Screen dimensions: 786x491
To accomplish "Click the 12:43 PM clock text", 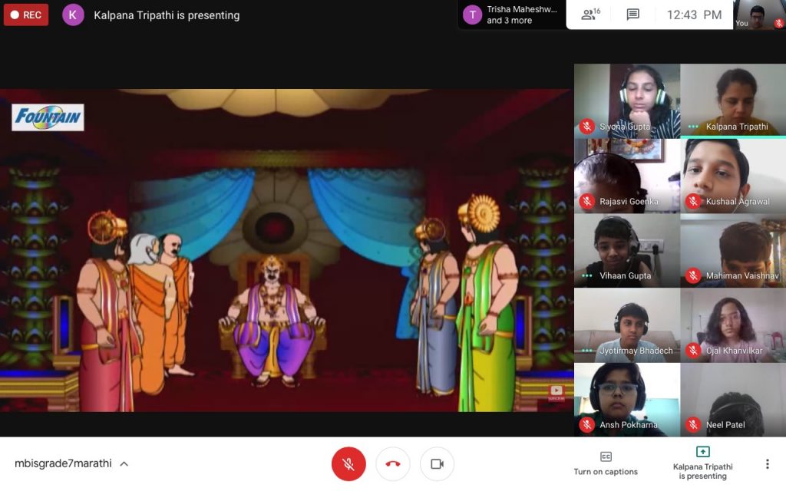I will point(694,15).
